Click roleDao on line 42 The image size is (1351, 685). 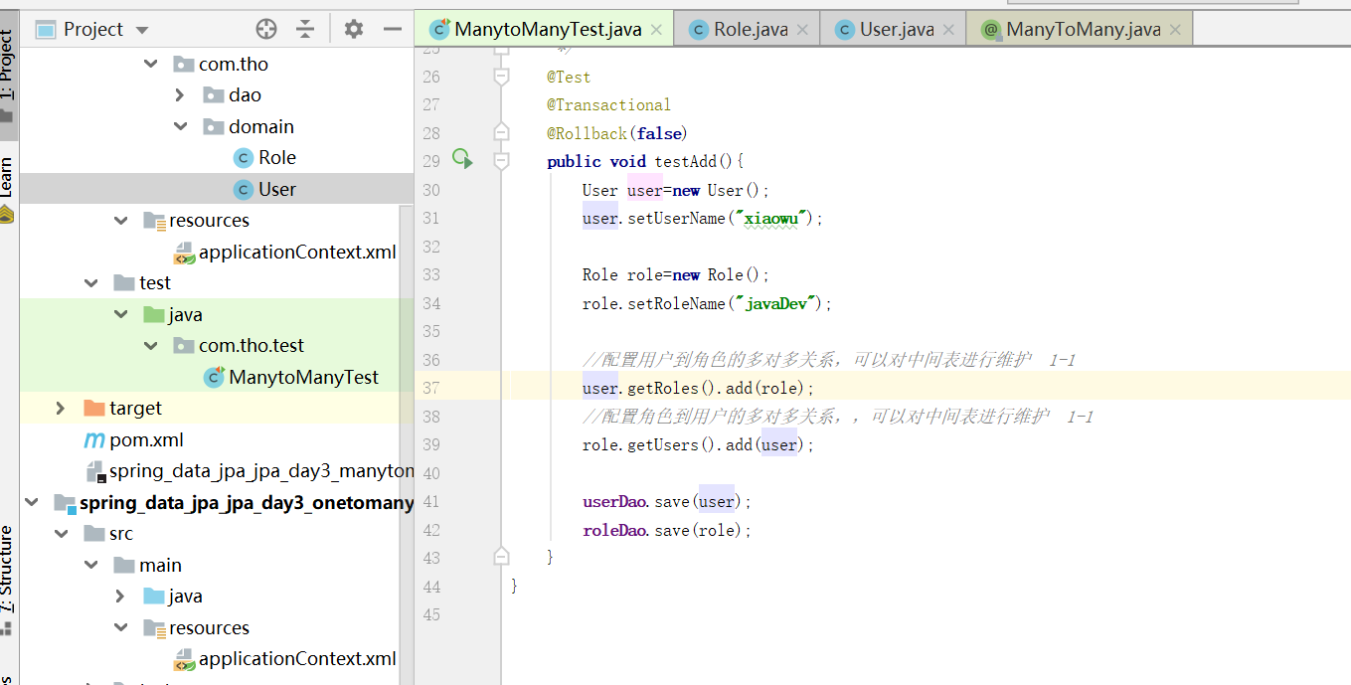[614, 530]
